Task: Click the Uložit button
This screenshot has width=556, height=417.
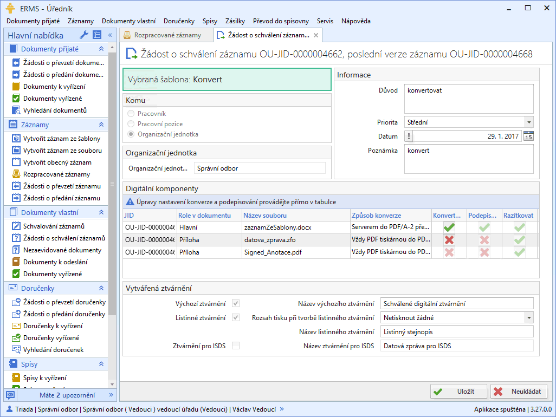Action: point(458,392)
